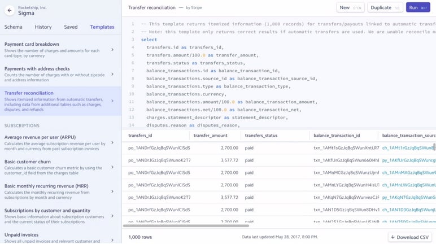Open the ch_1AMnMAGzJqBqSWun source link
This screenshot has height=244, width=436.
pos(409,172)
